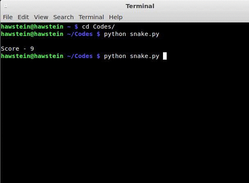Click the Terminal window title text
Image resolution: width=249 pixels, height=183 pixels.
[x=140, y=6]
